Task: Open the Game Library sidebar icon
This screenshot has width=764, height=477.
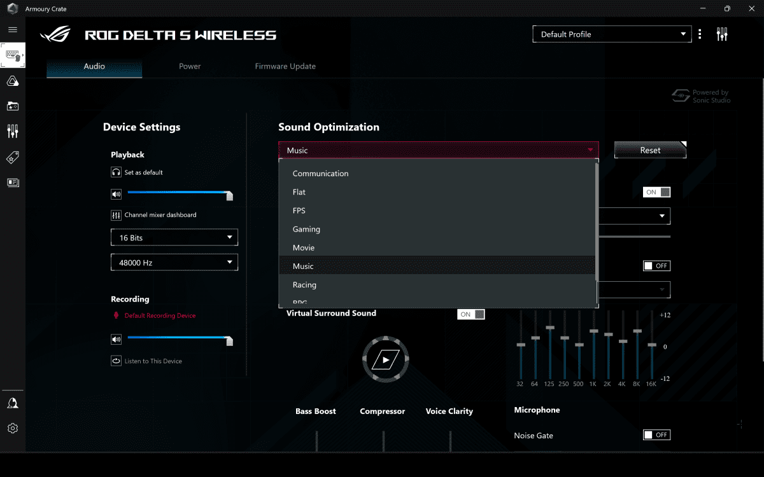Action: pyautogui.click(x=13, y=106)
